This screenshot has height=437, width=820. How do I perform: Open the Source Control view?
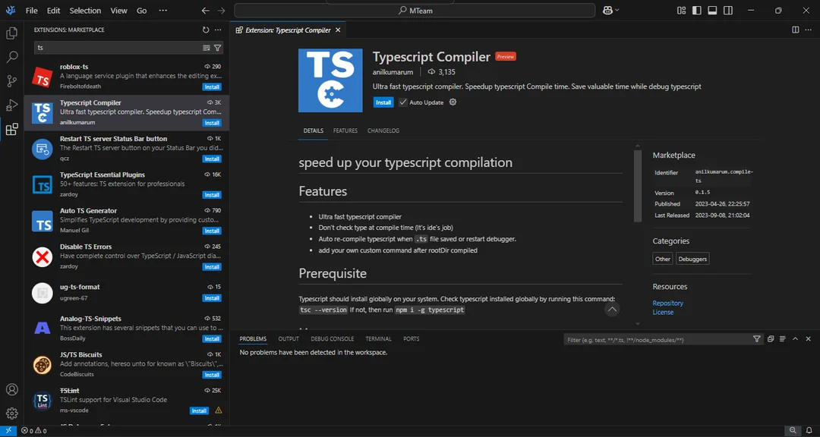[x=11, y=81]
